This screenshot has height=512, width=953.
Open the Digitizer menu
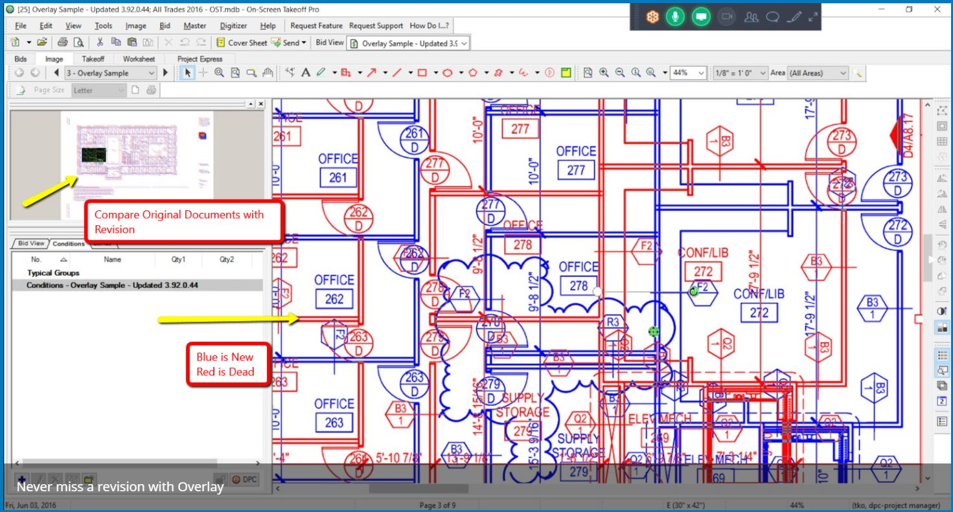tap(233, 26)
